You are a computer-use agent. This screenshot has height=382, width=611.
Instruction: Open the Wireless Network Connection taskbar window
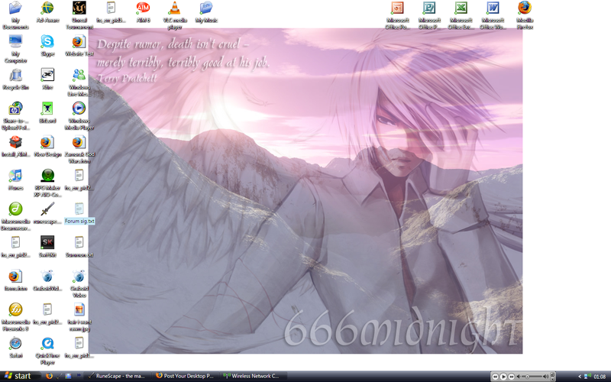[254, 376]
